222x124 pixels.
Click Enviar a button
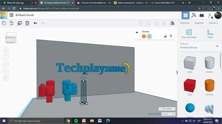pyautogui.click(x=213, y=23)
